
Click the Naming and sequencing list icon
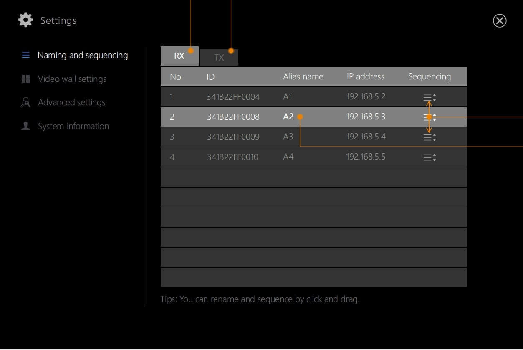tap(26, 55)
